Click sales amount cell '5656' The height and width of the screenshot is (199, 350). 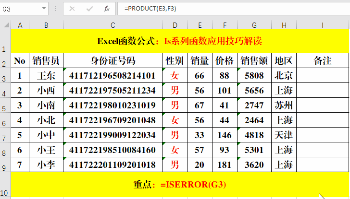[x=254, y=90]
